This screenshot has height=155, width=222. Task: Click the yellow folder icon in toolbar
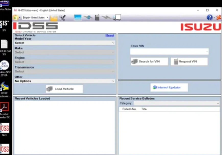pyautogui.click(x=54, y=18)
